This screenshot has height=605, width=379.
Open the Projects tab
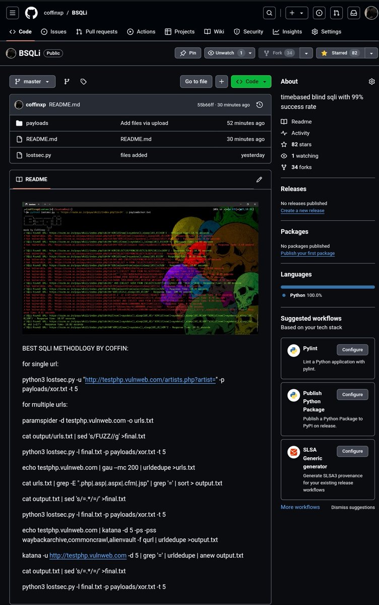pyautogui.click(x=180, y=31)
